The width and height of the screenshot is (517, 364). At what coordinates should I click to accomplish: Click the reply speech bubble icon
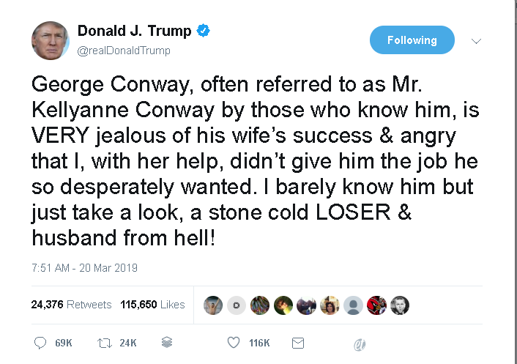click(40, 343)
